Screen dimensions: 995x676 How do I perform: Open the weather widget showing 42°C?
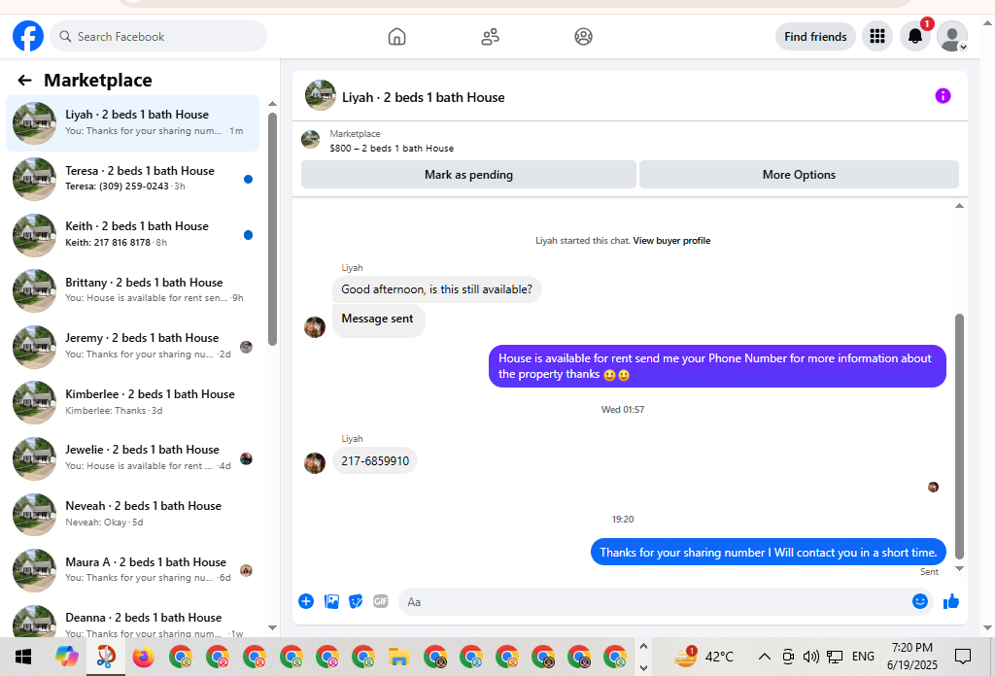[x=703, y=657]
